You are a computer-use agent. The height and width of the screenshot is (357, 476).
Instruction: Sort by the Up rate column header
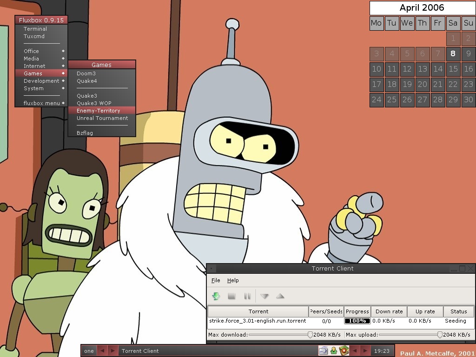(425, 311)
